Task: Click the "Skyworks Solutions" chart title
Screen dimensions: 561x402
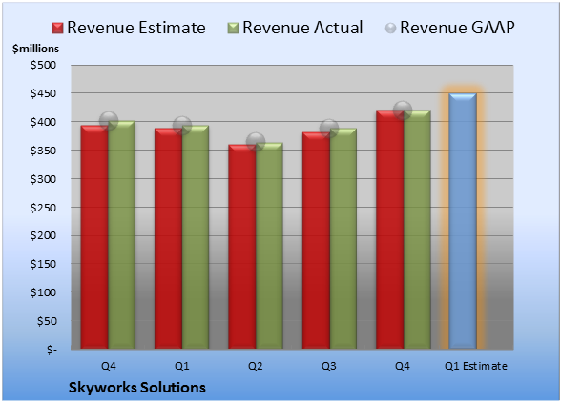Action: tap(137, 388)
